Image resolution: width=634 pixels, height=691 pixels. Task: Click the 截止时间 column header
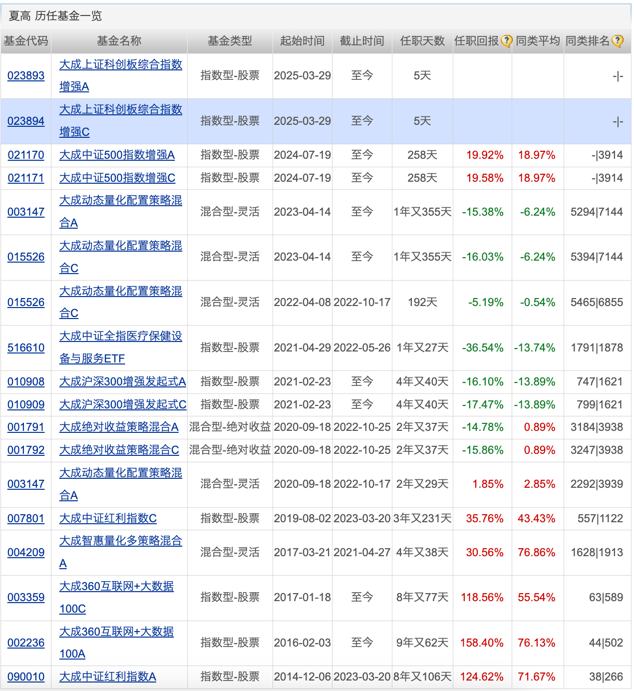click(x=362, y=41)
